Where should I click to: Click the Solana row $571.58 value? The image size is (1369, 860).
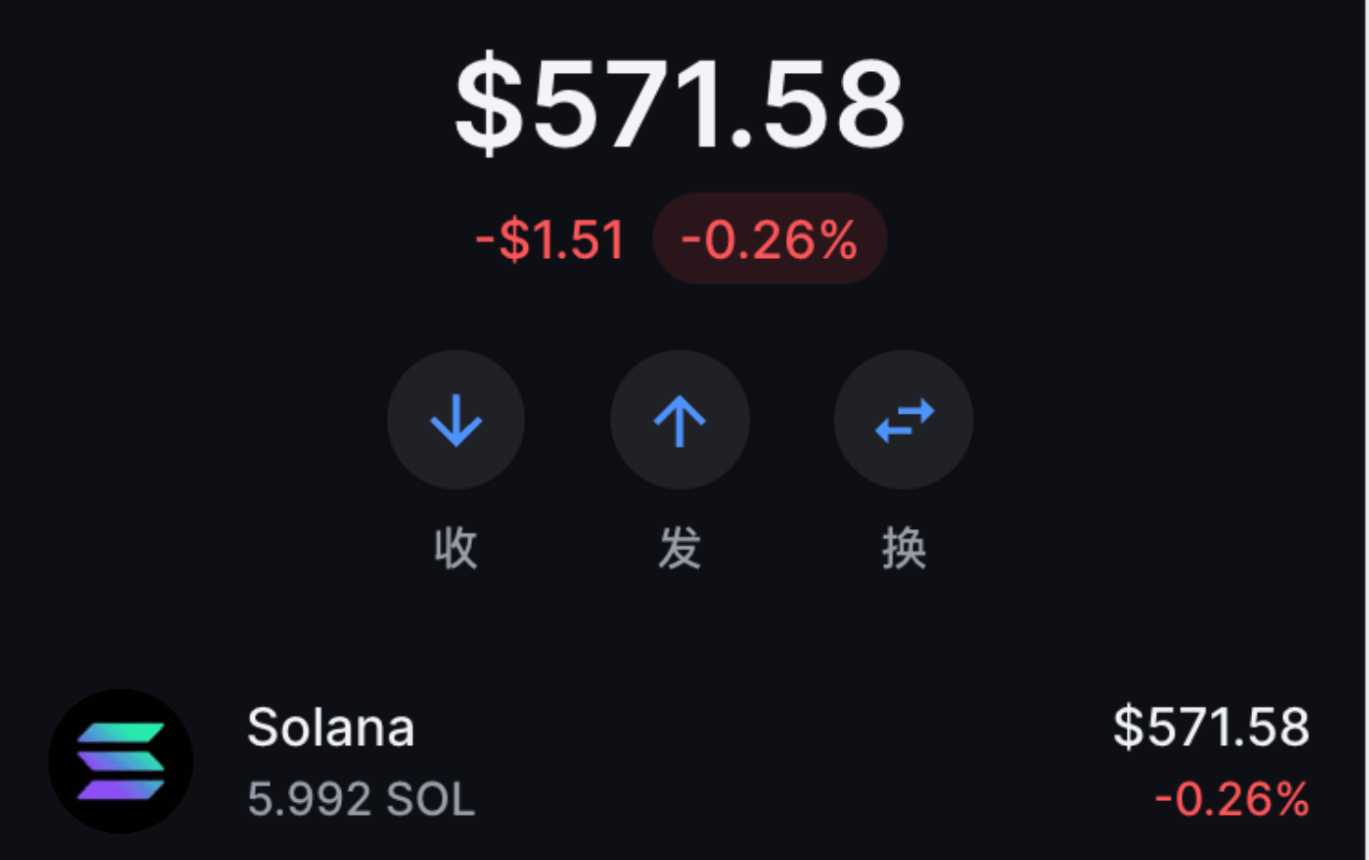[1211, 726]
